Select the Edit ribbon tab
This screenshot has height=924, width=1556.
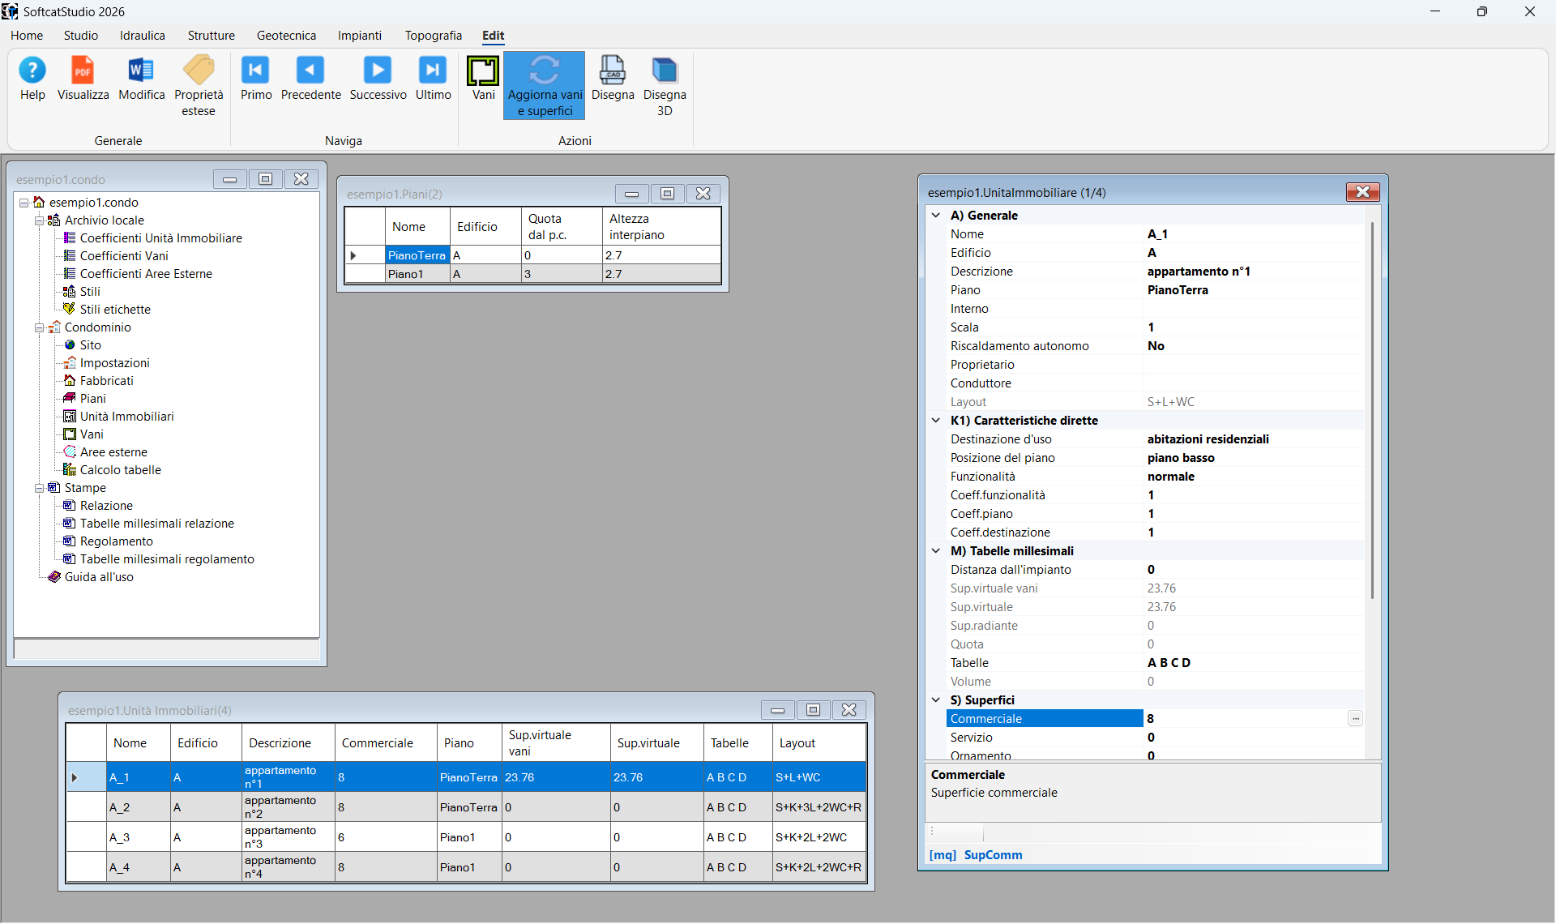point(493,36)
